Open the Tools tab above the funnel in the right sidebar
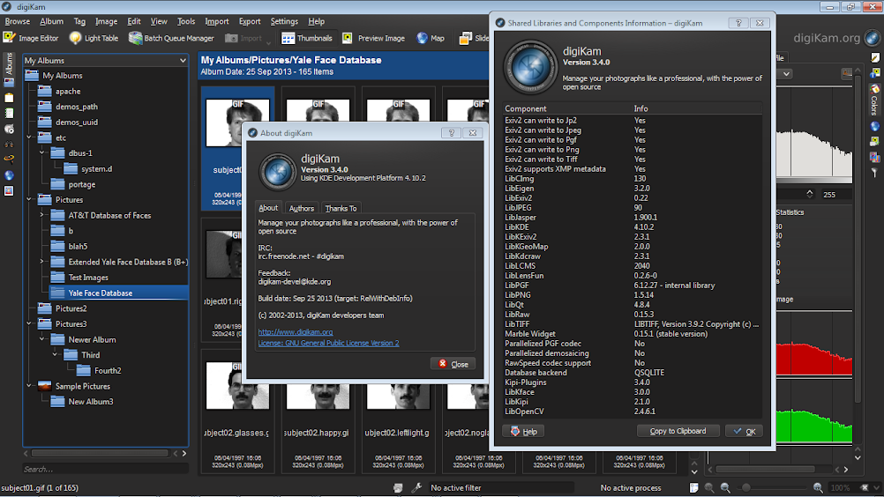This screenshot has height=497, width=884. point(874,157)
